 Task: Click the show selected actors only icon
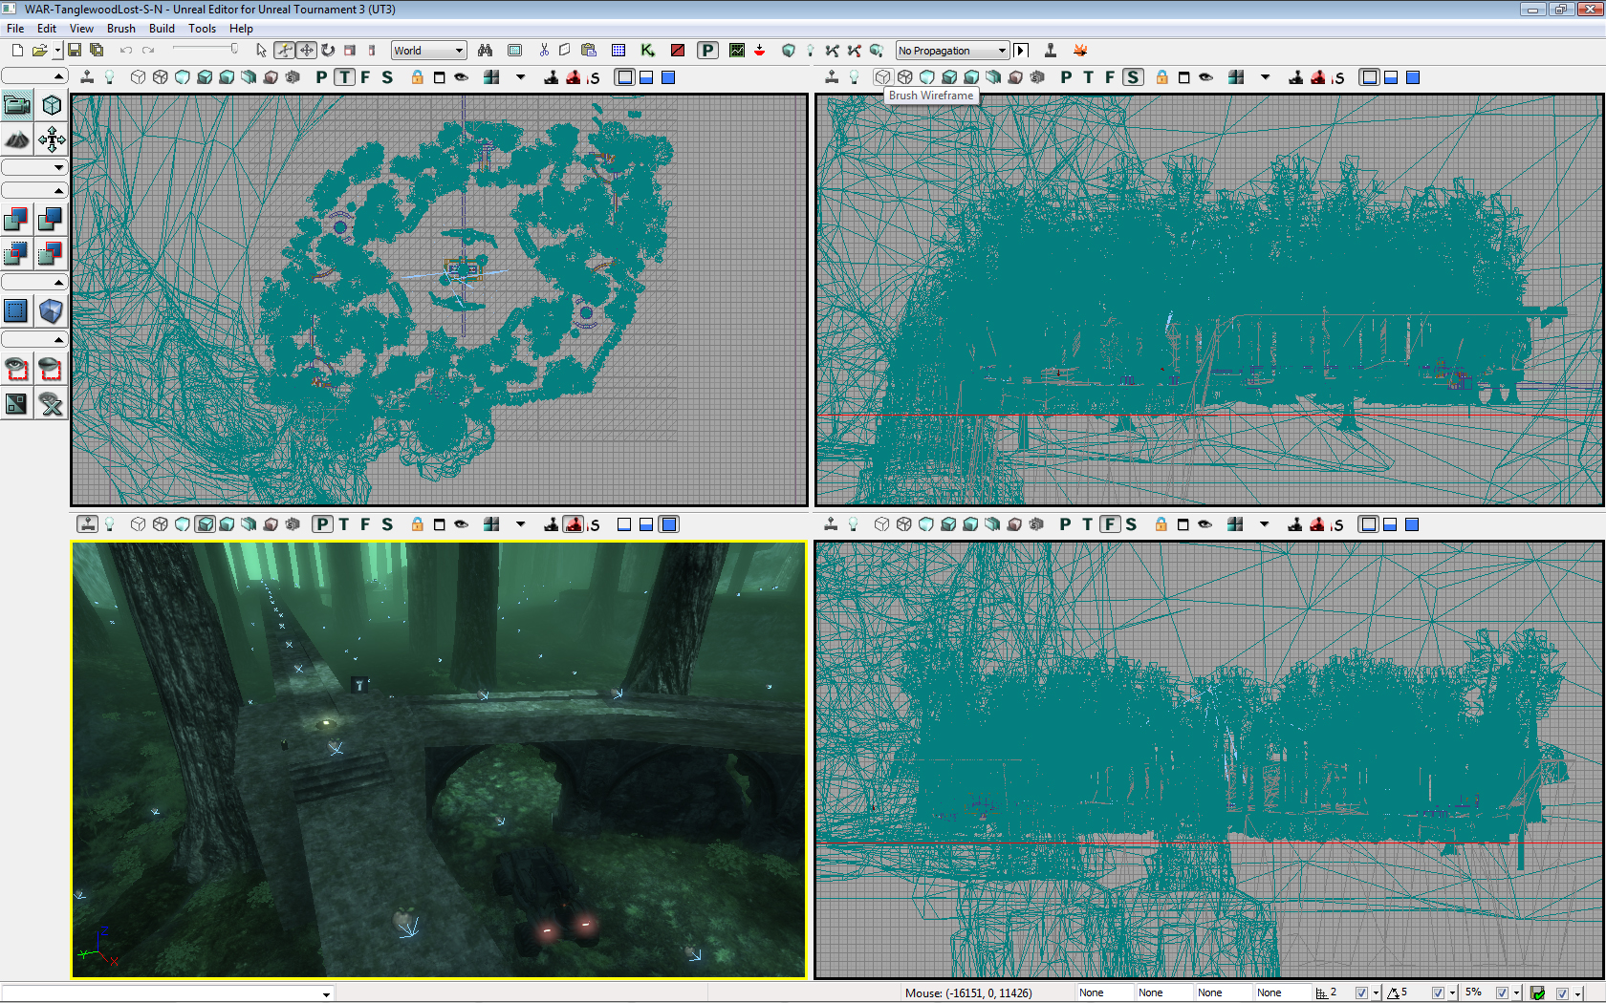coord(16,369)
